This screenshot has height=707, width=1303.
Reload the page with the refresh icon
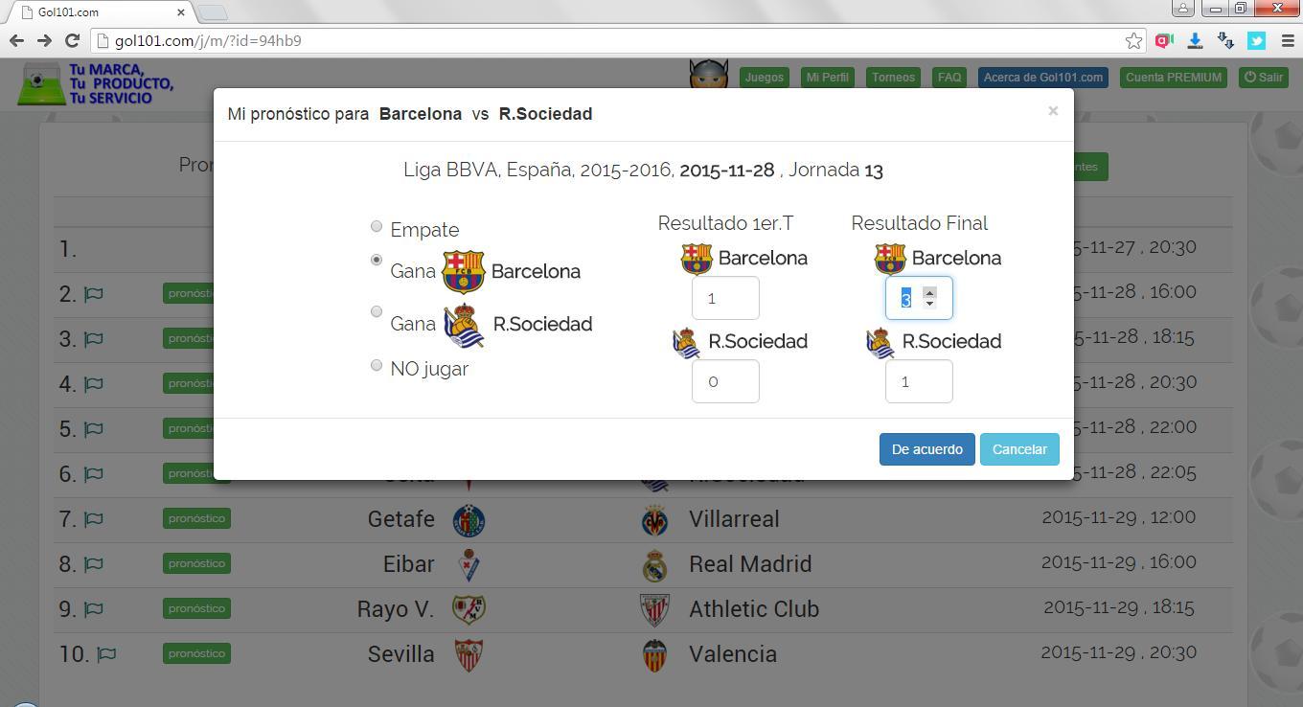coord(72,41)
